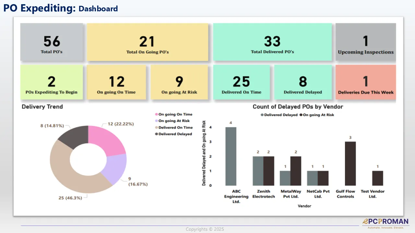Open the Delivered Delayed 8 card
This screenshot has width=415, height=233.
[303, 82]
